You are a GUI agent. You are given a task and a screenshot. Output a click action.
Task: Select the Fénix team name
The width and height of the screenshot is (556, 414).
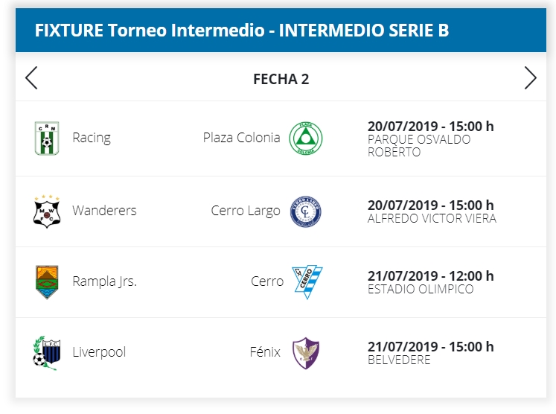coord(265,352)
